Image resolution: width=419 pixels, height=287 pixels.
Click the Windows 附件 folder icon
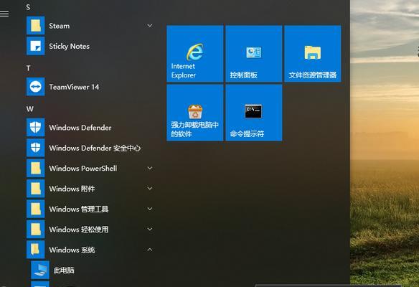[x=36, y=189]
